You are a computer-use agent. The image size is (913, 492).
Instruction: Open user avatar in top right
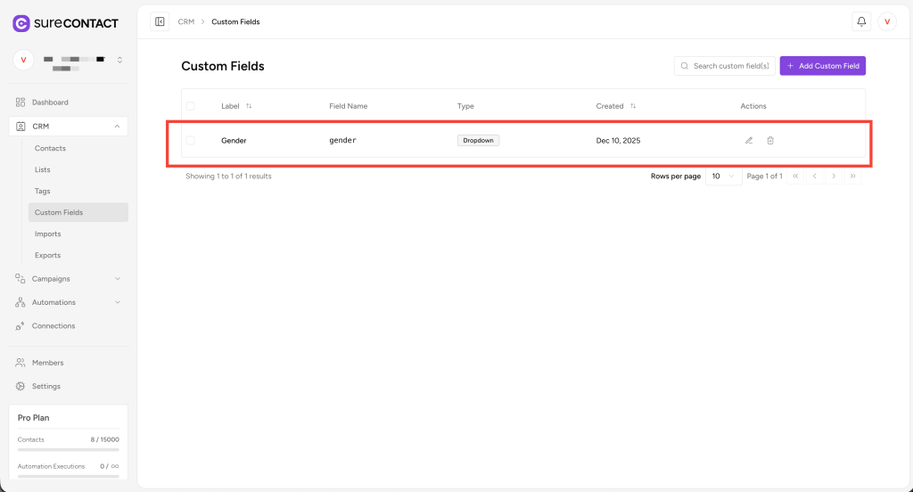tap(887, 21)
